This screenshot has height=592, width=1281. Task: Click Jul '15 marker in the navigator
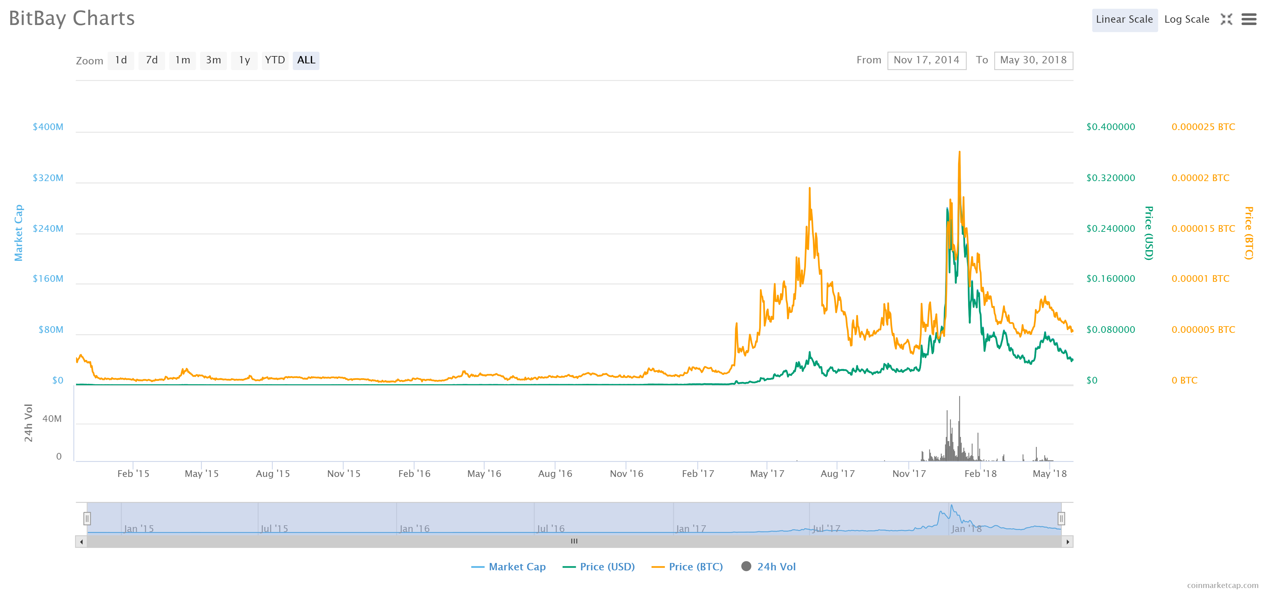point(274,528)
